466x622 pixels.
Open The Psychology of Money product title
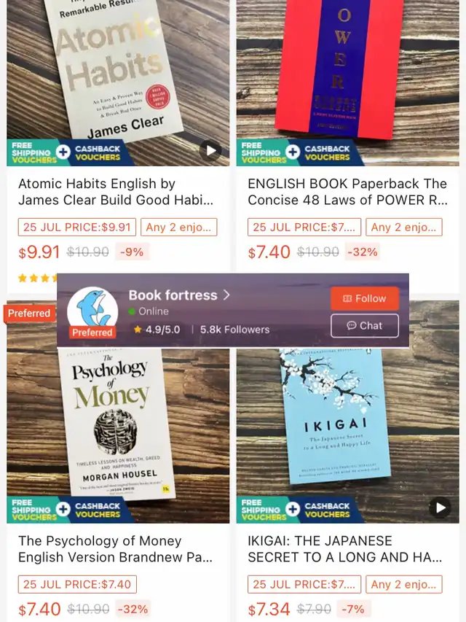[115, 548]
